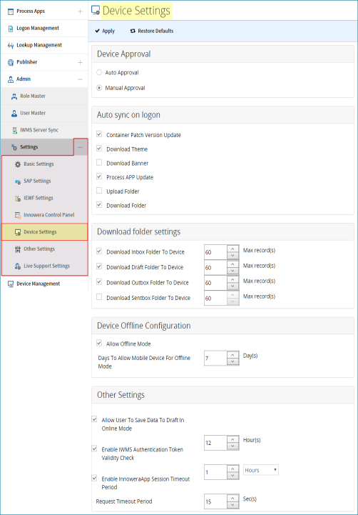Click the Basic Settings gear icon
The height and width of the screenshot is (515, 358).
click(x=18, y=164)
